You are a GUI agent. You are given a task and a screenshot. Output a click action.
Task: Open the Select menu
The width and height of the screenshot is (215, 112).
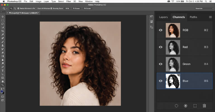point(61,1)
